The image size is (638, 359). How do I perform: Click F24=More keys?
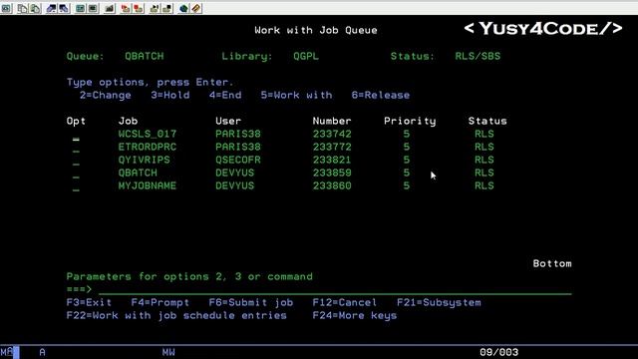pos(355,315)
